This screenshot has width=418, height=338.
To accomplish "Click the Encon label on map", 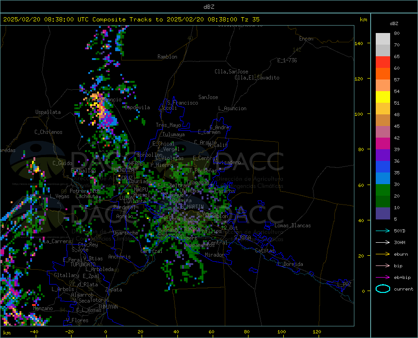I will coord(306,39).
